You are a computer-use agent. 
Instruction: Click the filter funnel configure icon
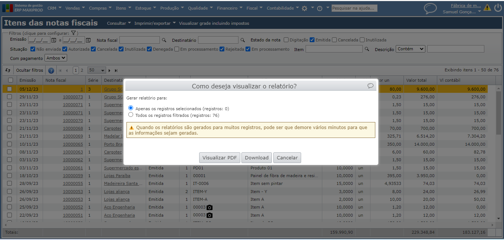point(73,33)
